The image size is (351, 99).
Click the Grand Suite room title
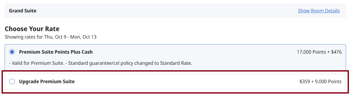click(x=23, y=11)
